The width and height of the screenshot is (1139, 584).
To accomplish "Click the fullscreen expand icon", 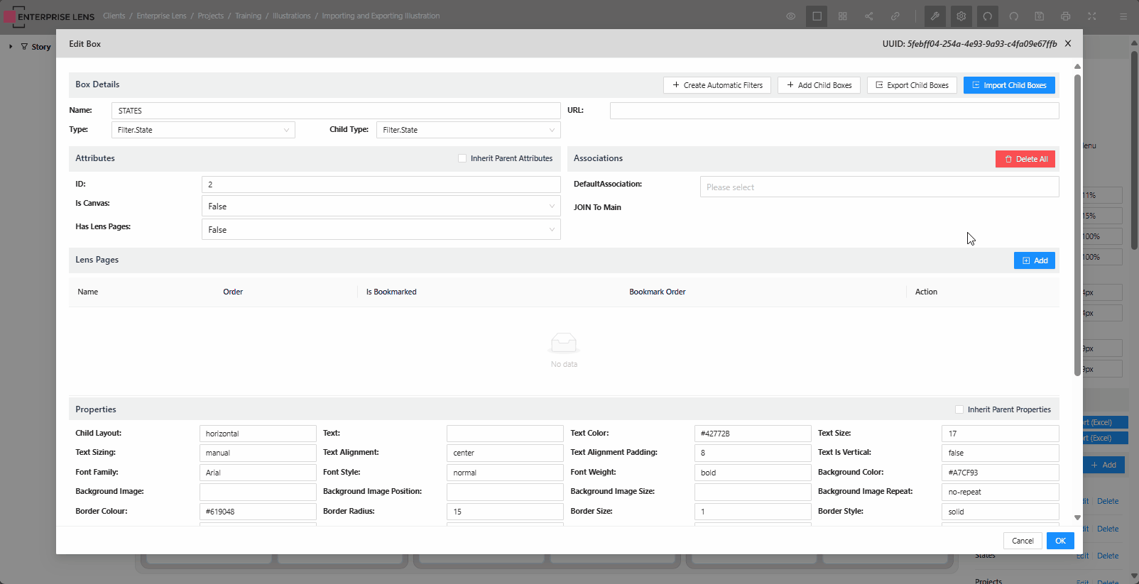I will [1091, 16].
